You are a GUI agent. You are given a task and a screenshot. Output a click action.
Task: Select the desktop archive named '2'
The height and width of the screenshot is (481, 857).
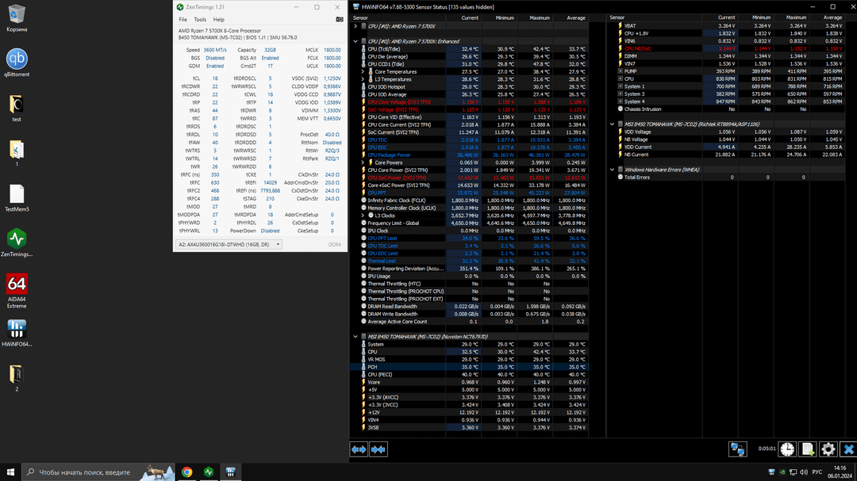click(x=17, y=378)
